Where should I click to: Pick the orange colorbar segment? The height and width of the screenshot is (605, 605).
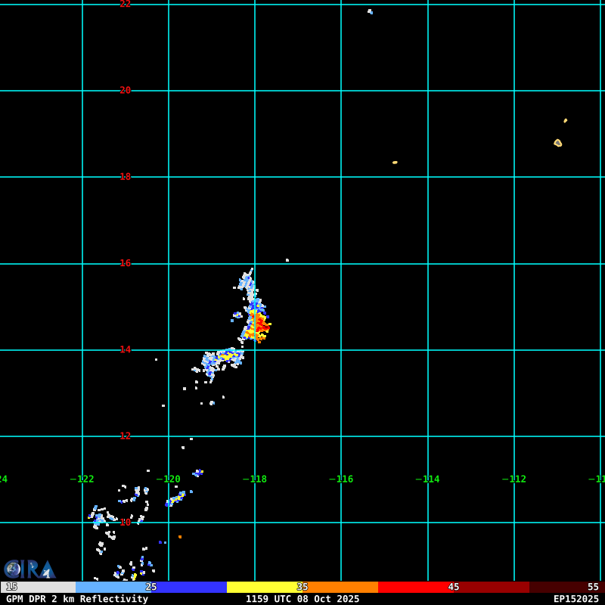point(340,588)
